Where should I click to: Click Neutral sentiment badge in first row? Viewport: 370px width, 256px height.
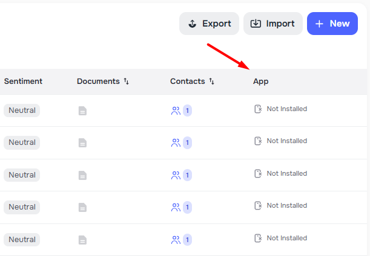click(x=22, y=110)
